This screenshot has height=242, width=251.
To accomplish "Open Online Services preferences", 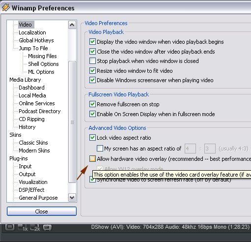I will tap(37, 103).
